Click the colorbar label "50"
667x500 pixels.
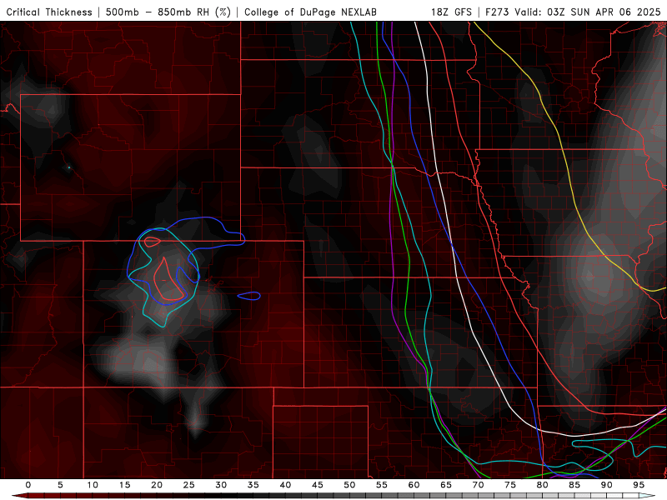click(349, 485)
